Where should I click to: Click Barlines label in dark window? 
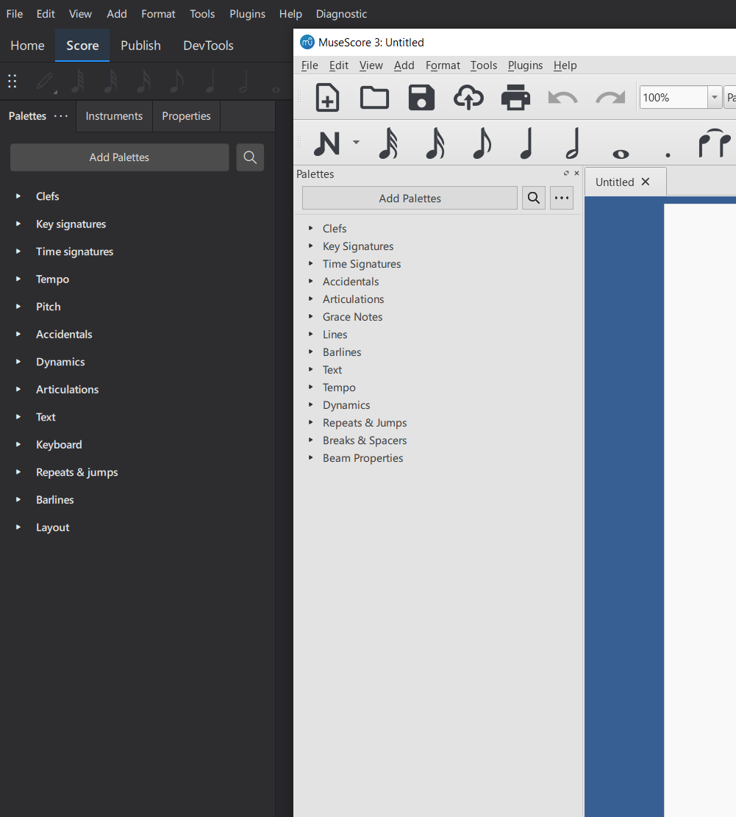[54, 499]
